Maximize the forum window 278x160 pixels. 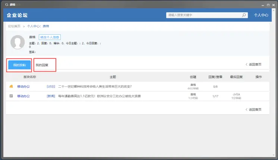268,5
